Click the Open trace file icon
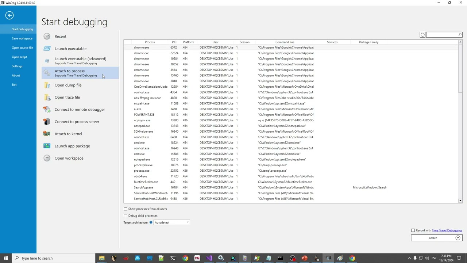The image size is (467, 263). [47, 97]
